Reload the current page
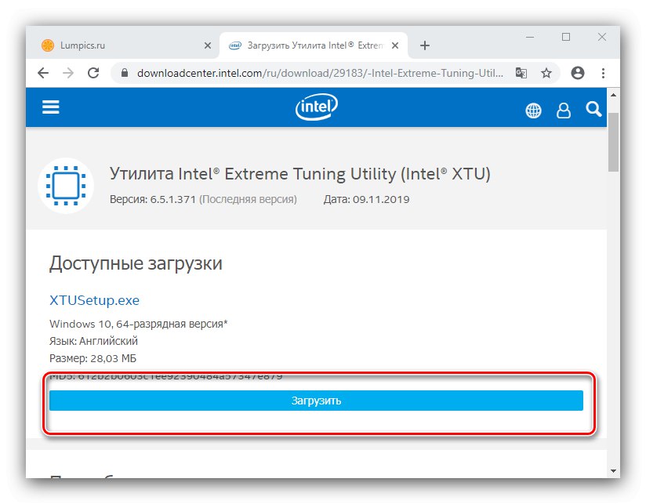 [x=93, y=73]
